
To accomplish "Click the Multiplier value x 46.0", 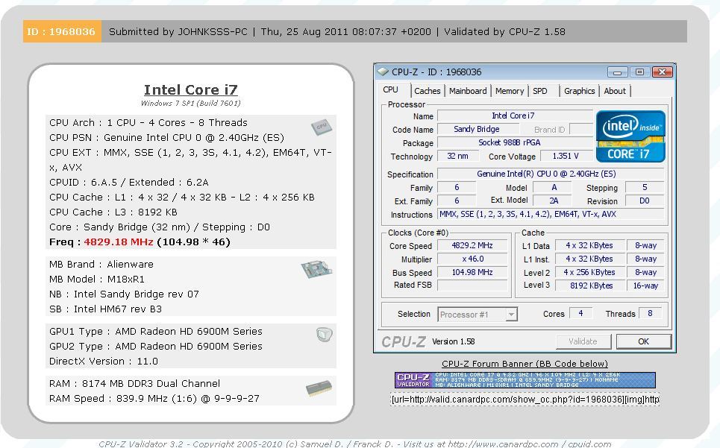I will click(472, 259).
